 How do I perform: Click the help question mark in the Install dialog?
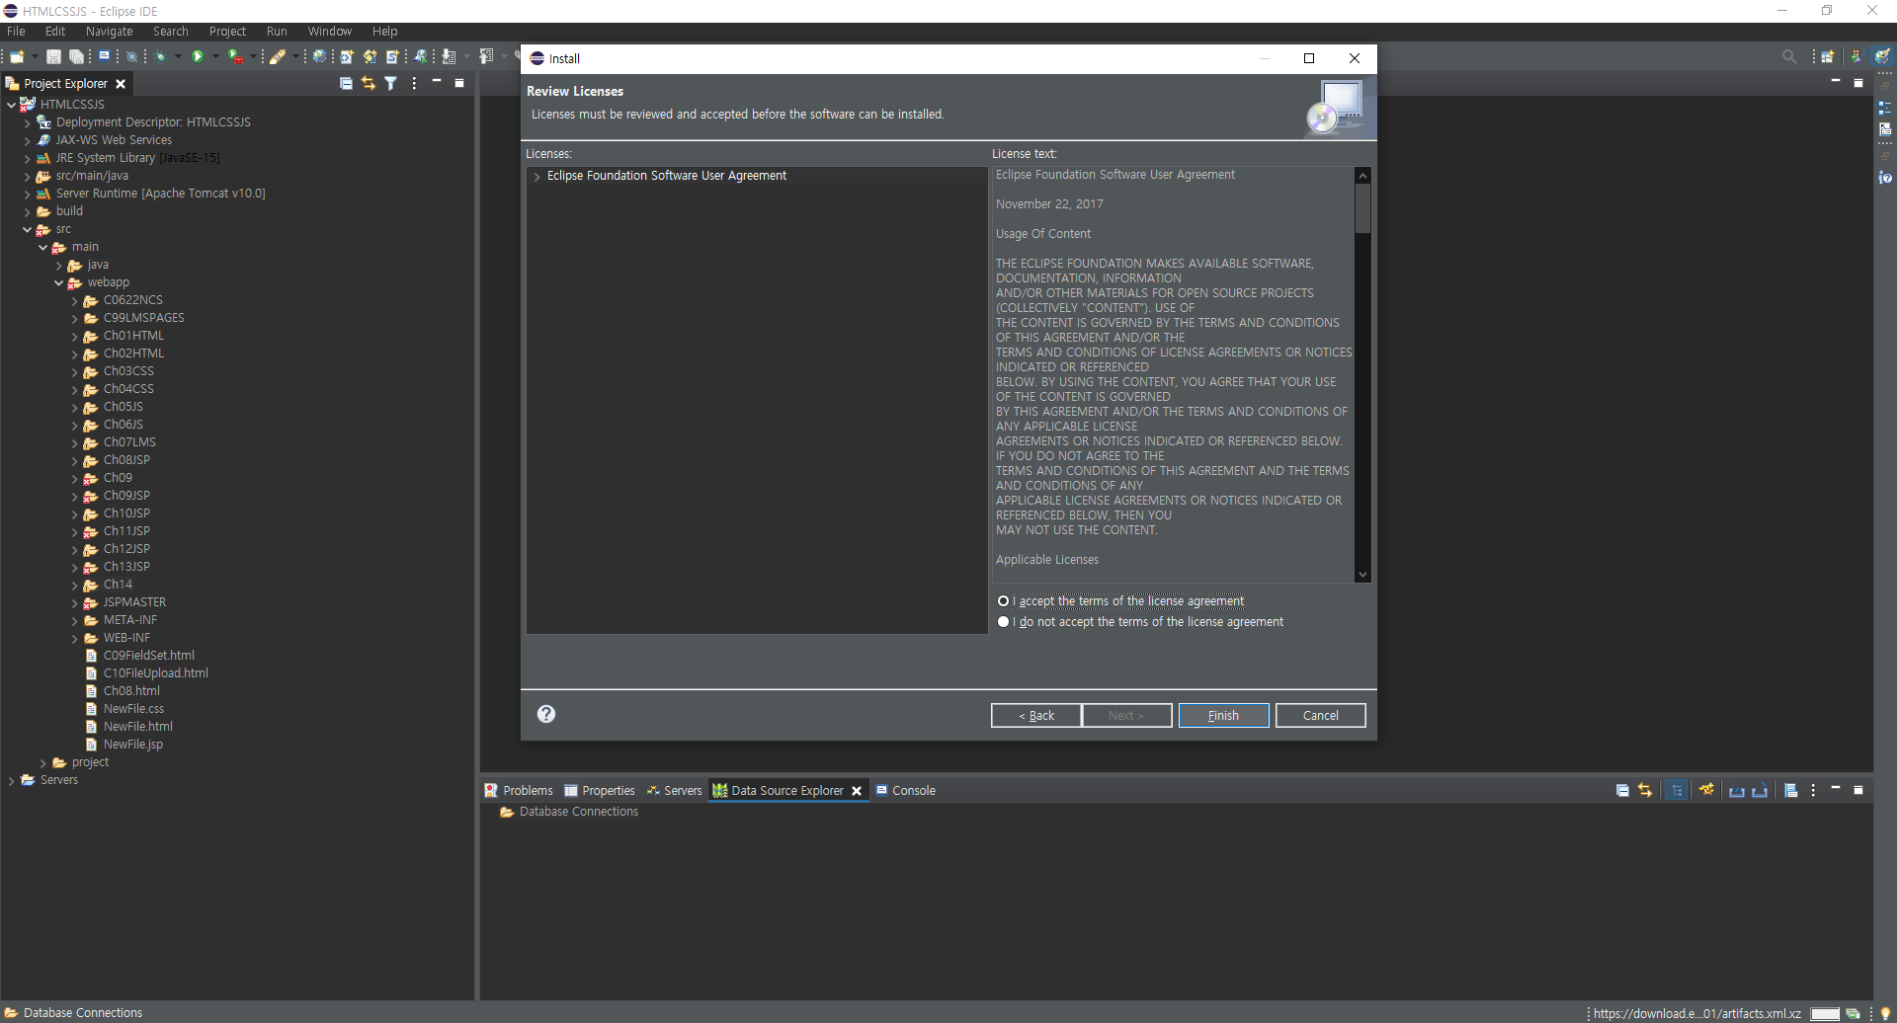pos(546,714)
